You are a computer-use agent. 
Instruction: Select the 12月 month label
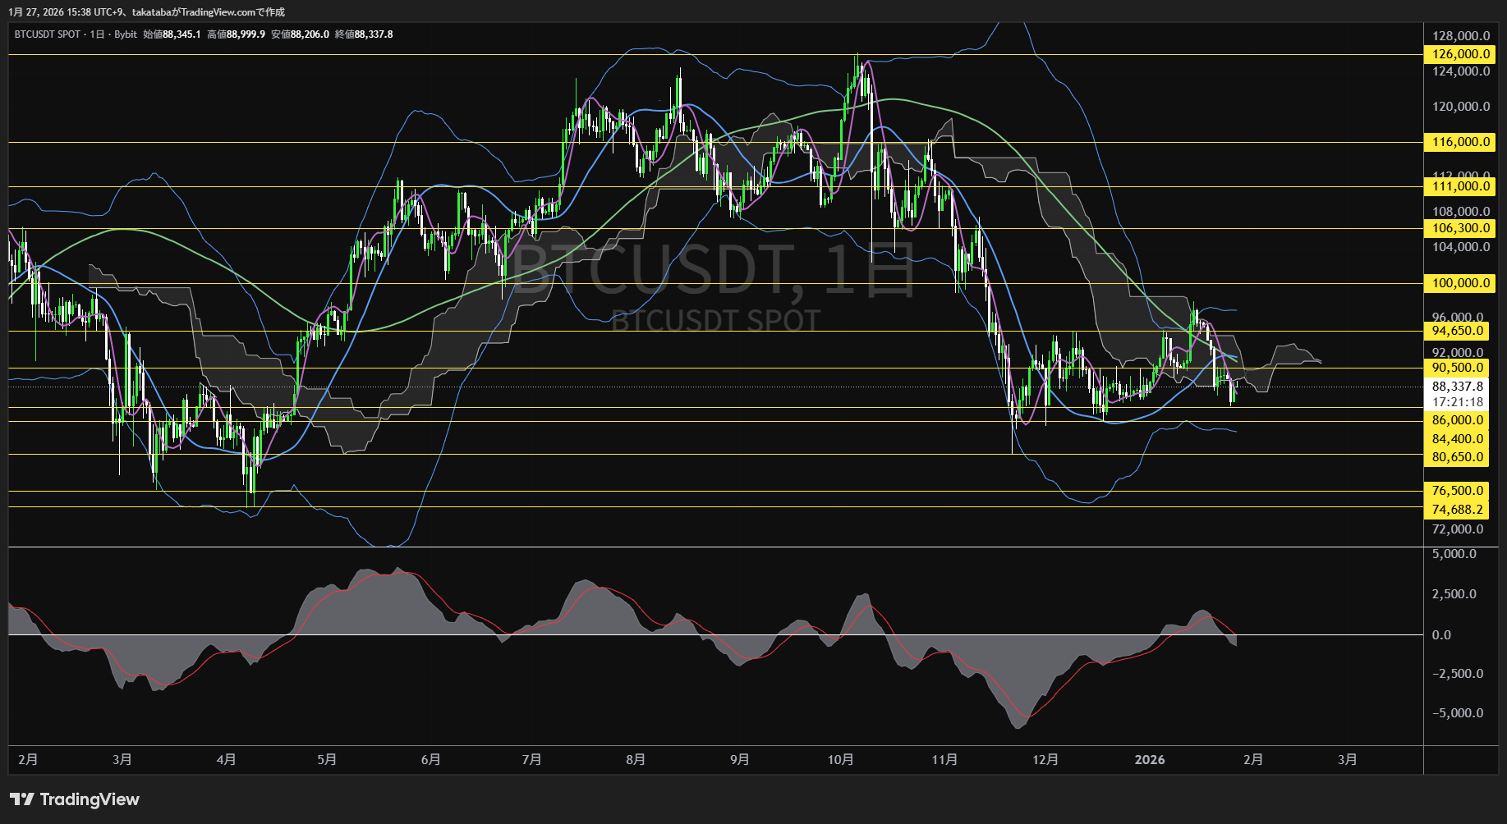1046,759
